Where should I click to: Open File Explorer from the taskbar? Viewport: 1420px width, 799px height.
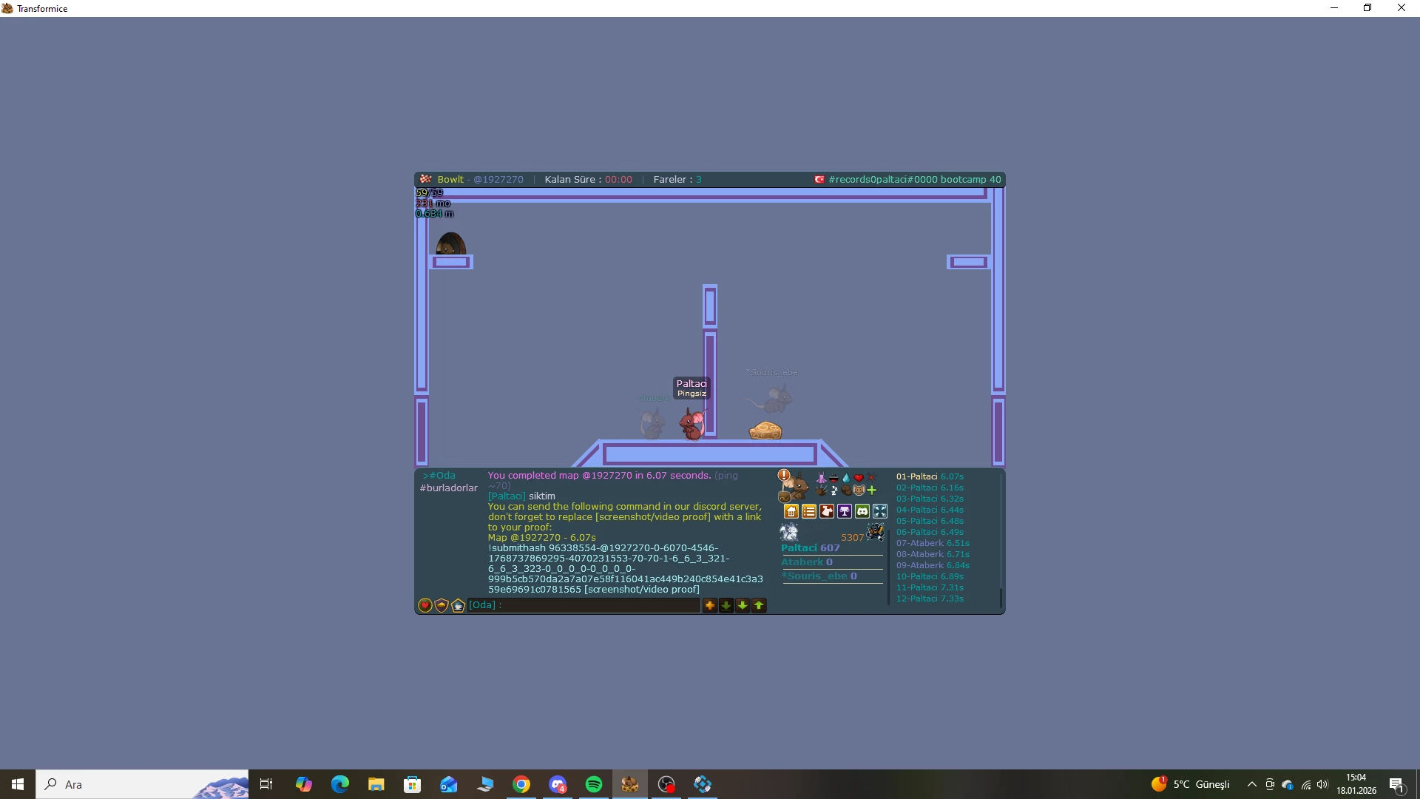pos(376,784)
